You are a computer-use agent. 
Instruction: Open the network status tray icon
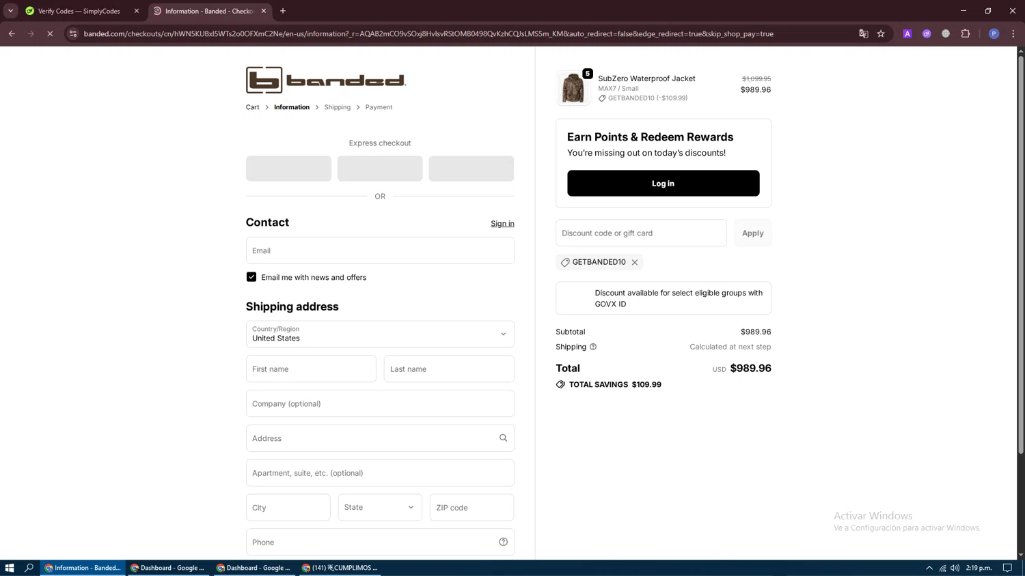click(x=942, y=568)
